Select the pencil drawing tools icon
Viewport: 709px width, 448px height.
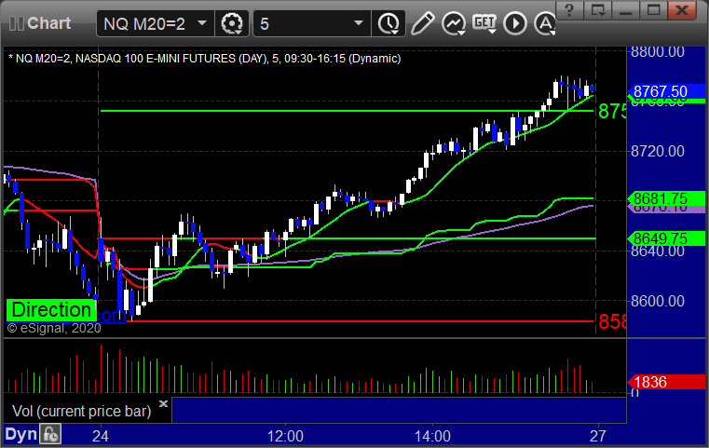coord(422,23)
